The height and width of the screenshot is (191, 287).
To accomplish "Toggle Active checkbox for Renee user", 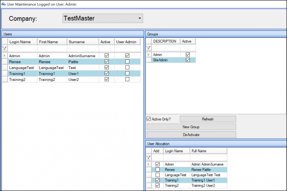I will coord(107,62).
